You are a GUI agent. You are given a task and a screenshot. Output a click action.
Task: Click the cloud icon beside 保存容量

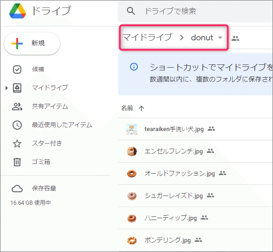click(x=17, y=189)
